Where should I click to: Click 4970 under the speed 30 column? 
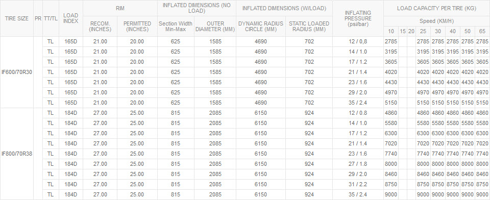[x=438, y=92]
